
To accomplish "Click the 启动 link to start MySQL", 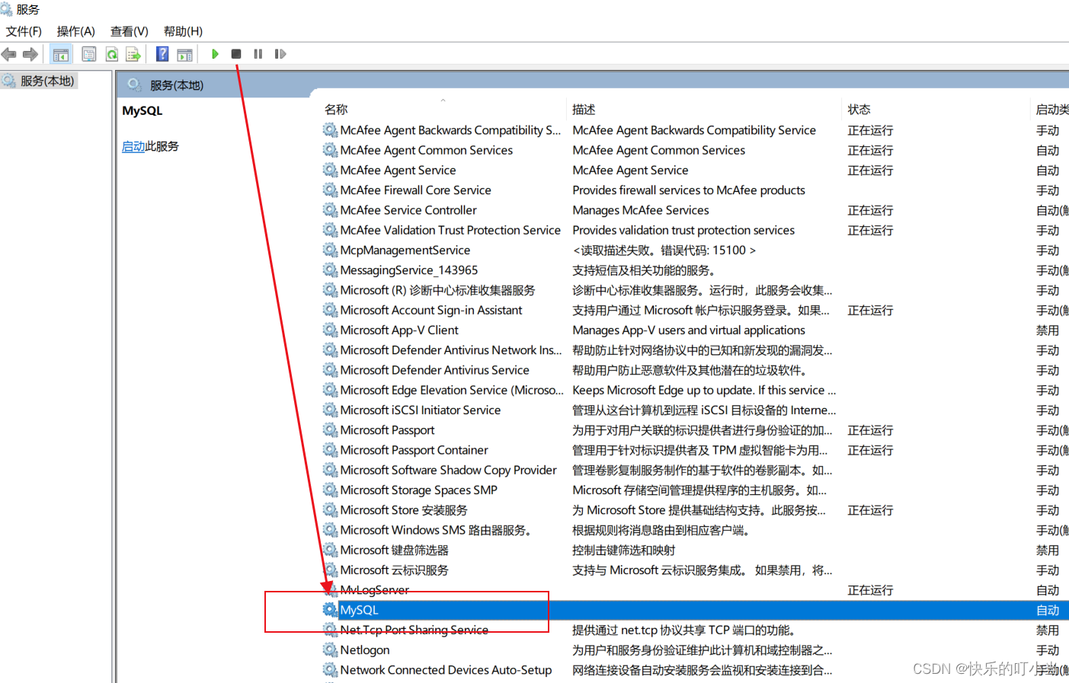I will pyautogui.click(x=133, y=146).
